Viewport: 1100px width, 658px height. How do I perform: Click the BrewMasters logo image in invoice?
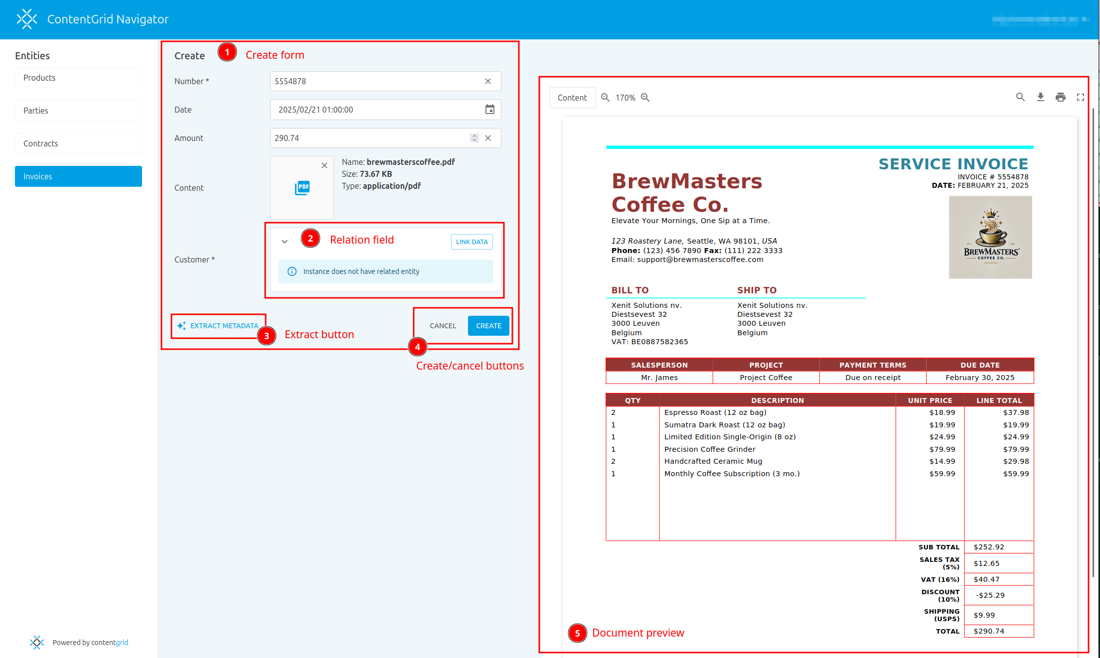(x=990, y=237)
